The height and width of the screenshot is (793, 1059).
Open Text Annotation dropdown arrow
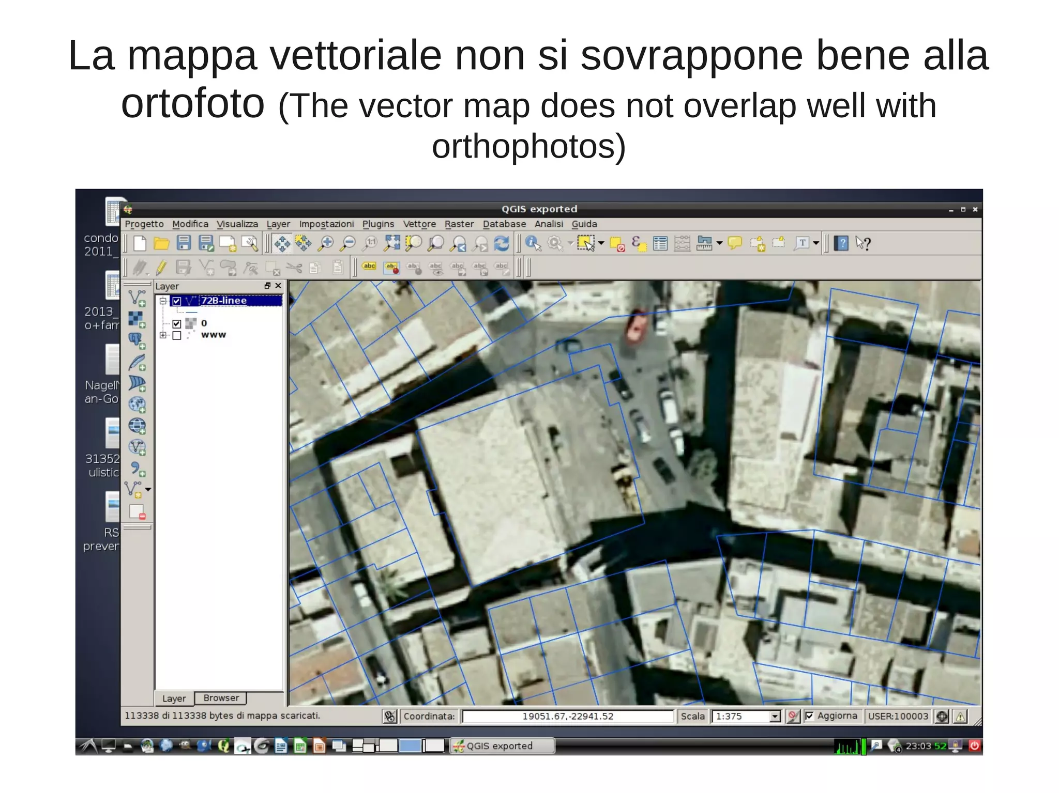(x=816, y=243)
